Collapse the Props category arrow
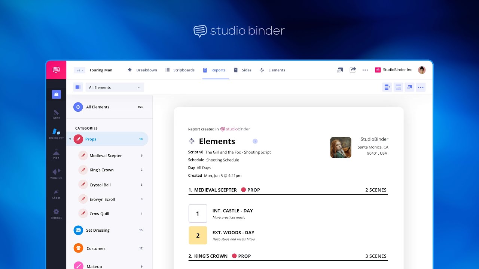 tap(70, 139)
